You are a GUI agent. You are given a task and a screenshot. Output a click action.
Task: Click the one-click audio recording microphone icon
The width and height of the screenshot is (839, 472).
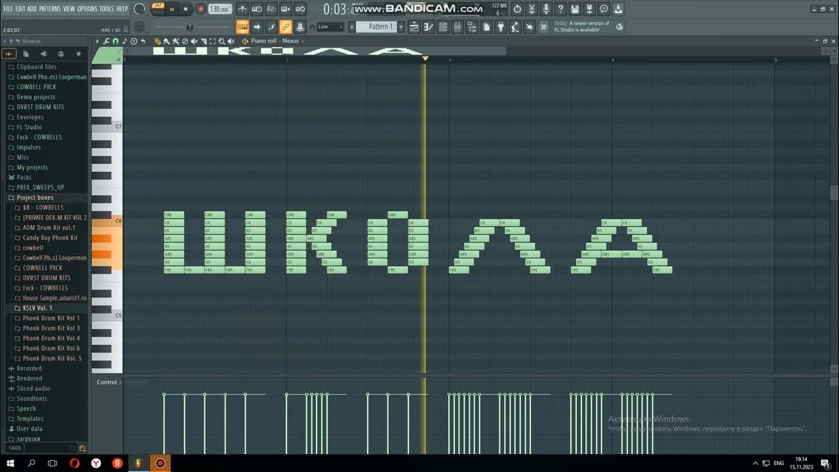click(547, 9)
